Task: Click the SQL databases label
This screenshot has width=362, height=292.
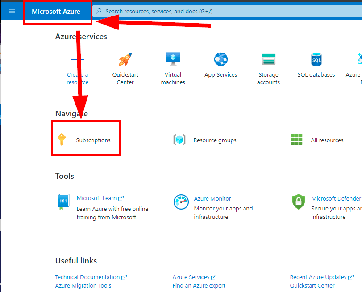Action: click(316, 75)
